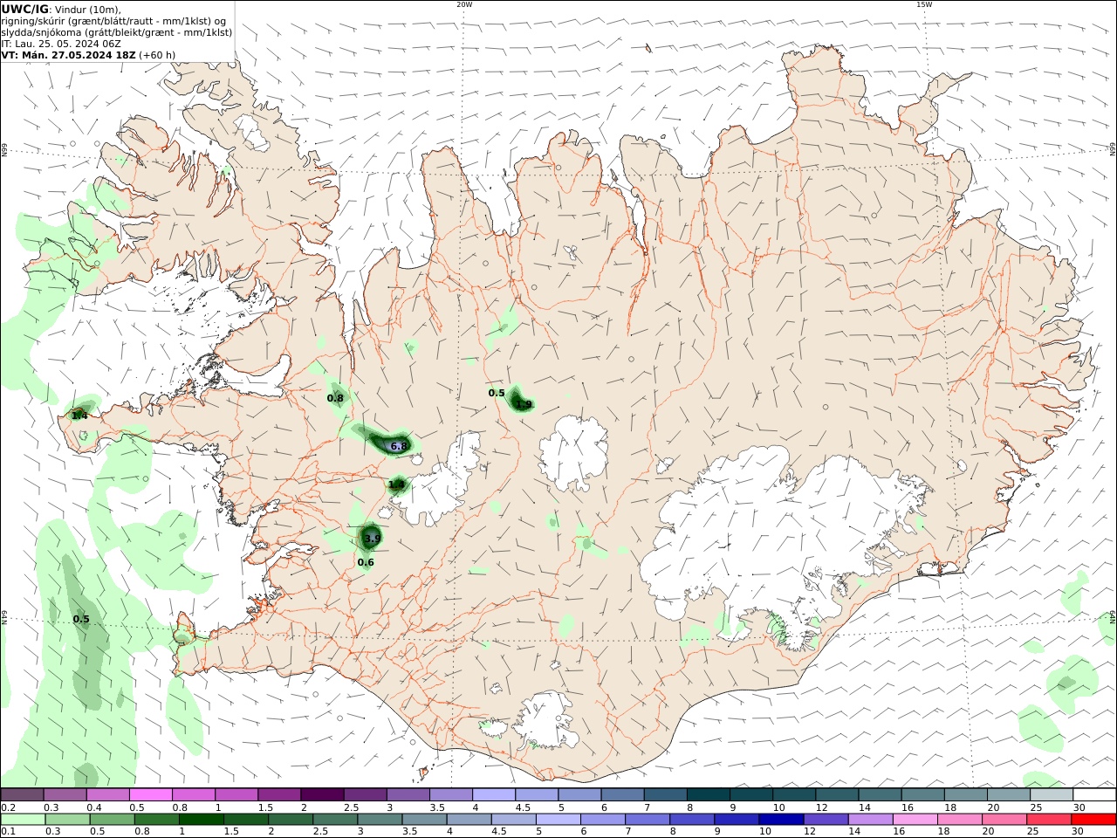This screenshot has height=838, width=1117.
Task: Select the dusky plum 0.2–0.3 snow swatch
Action: tap(23, 795)
